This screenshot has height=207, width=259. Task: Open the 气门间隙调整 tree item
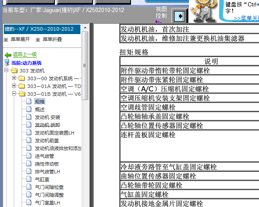[x=49, y=194]
